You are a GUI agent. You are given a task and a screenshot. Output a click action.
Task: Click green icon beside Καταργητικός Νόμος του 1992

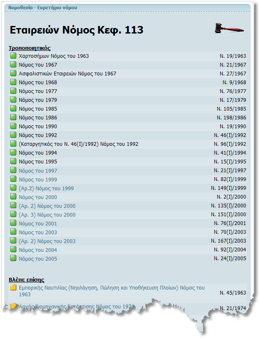pos(13,144)
